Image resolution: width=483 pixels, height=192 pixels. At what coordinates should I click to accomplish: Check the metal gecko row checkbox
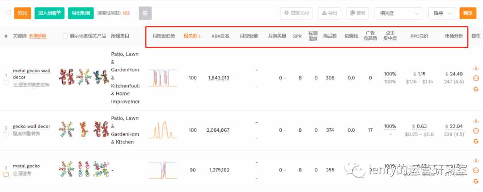(x=6, y=175)
